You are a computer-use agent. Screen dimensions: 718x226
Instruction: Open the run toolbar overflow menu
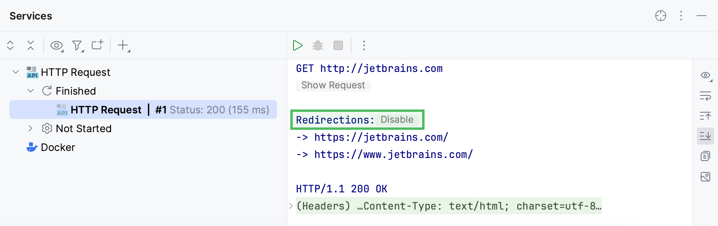tap(364, 45)
